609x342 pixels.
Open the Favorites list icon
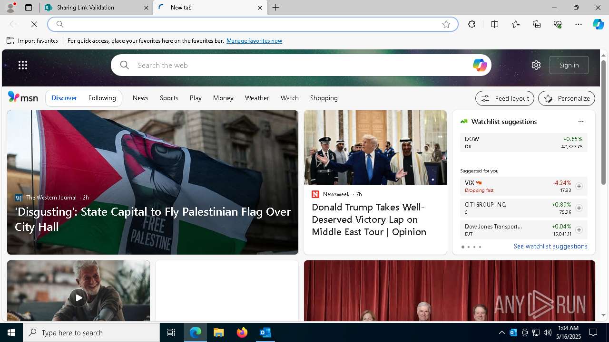(516, 24)
